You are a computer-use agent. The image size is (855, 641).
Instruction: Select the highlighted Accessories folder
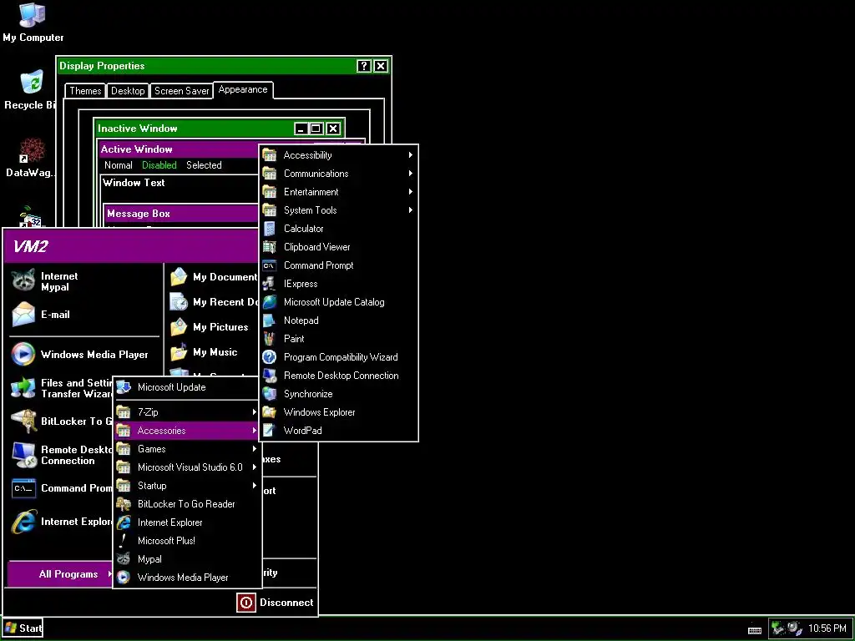(186, 431)
